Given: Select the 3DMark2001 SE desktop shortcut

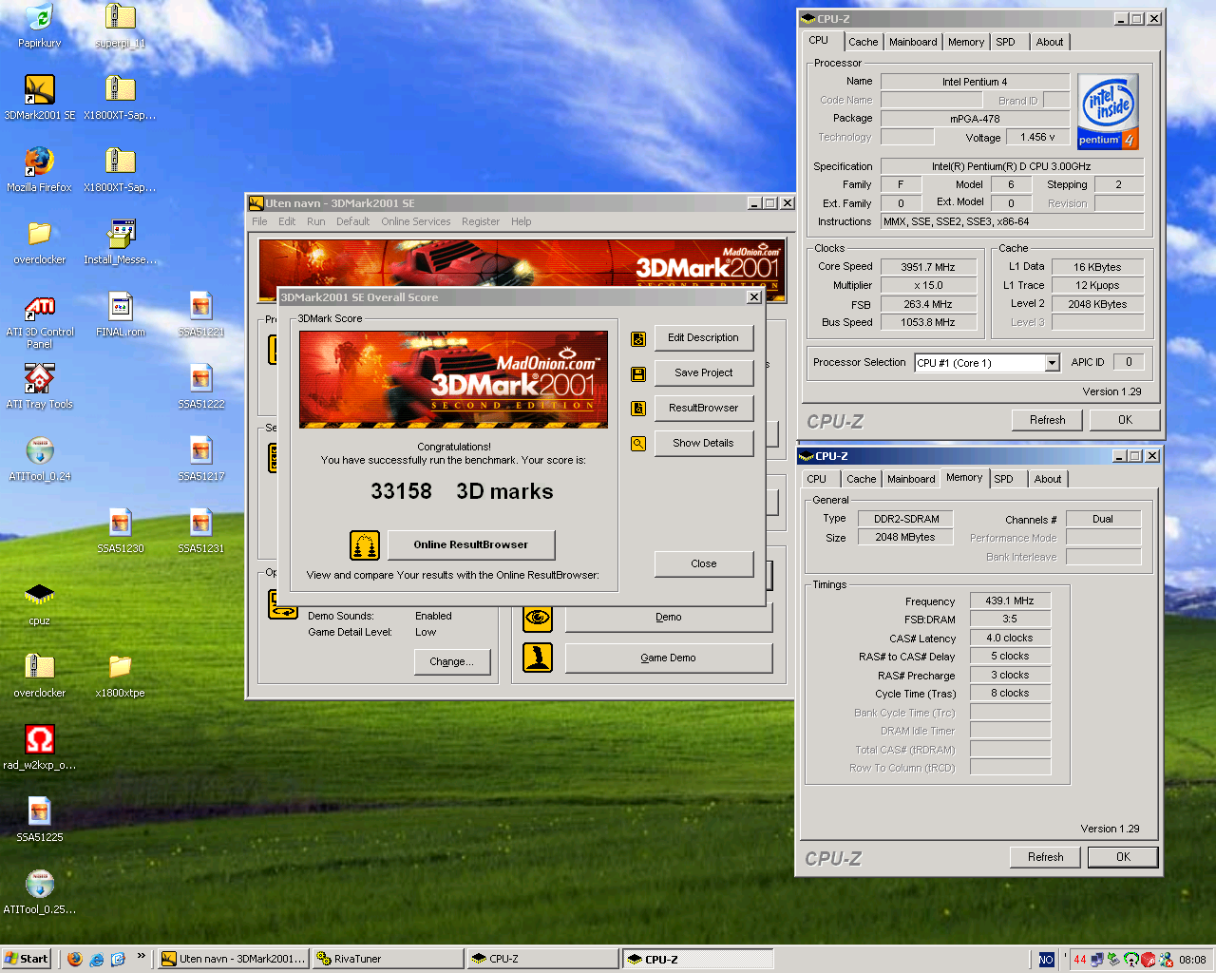Looking at the screenshot, I should tap(39, 89).
